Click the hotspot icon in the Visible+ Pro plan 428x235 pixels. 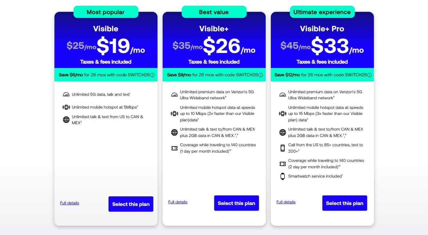[283, 114]
